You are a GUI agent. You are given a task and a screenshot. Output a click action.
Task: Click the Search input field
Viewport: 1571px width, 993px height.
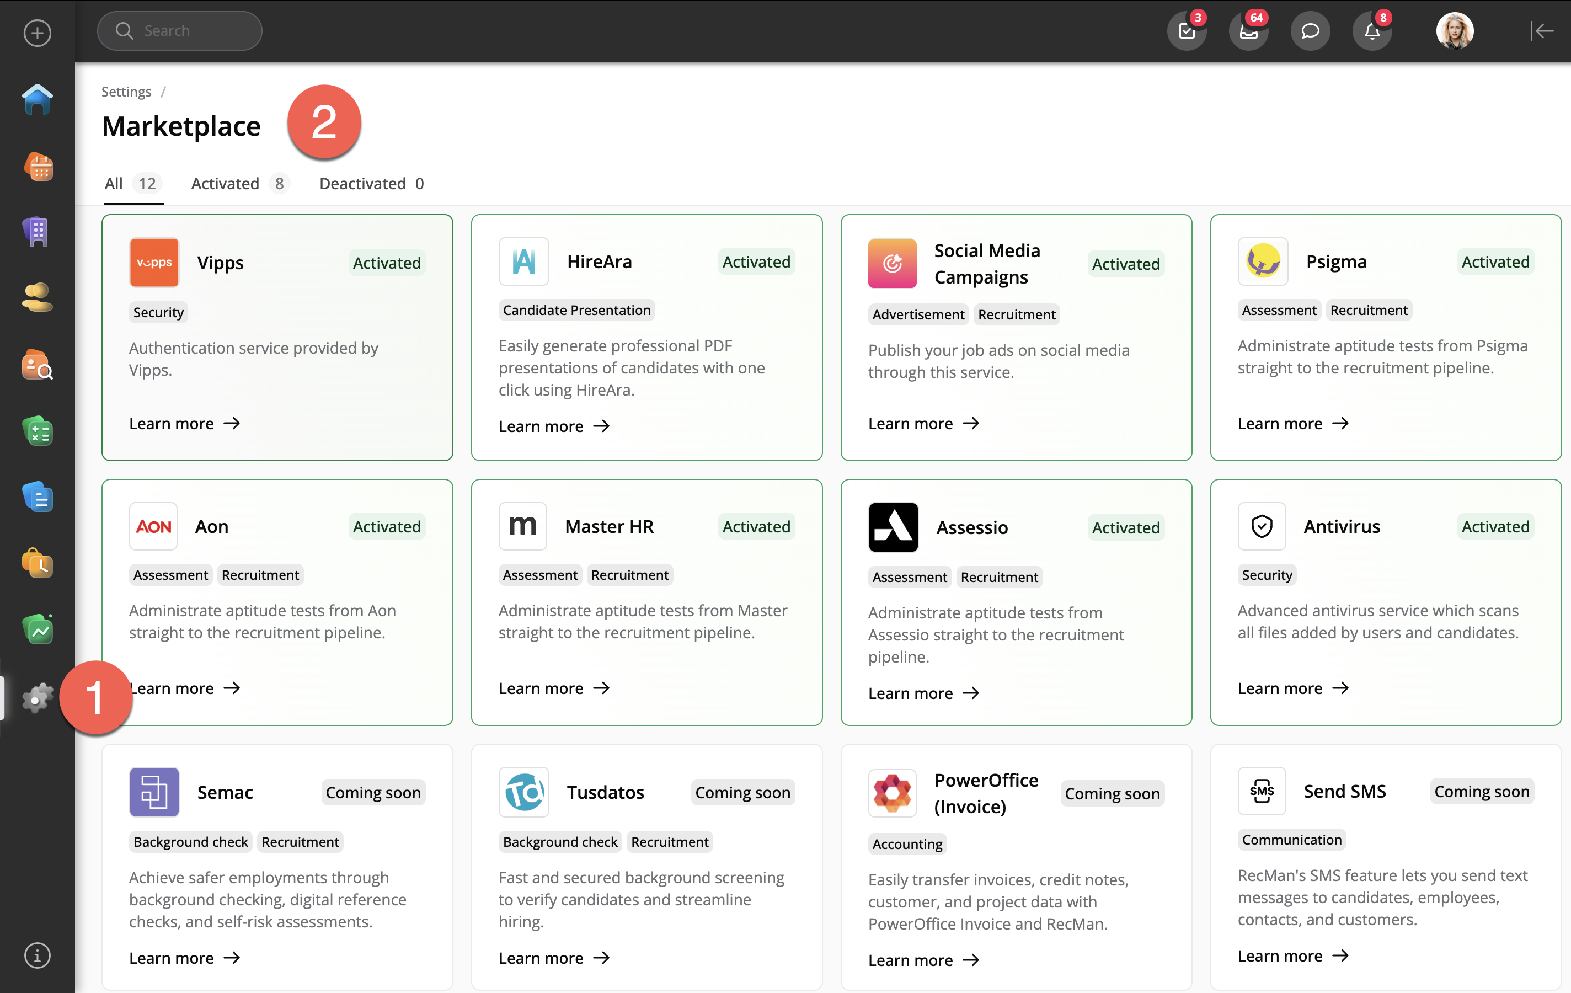click(x=180, y=31)
